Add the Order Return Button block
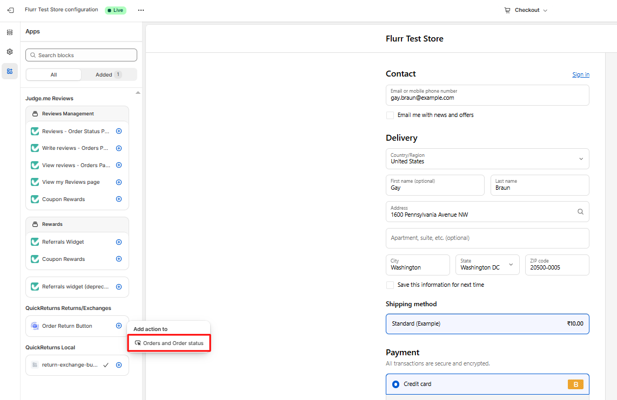The height and width of the screenshot is (400, 617). pos(119,326)
